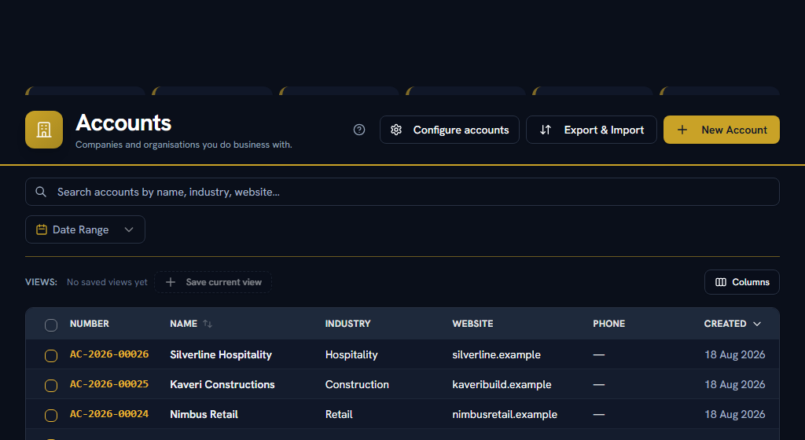Open the Columns chooser
Screen dimensions: 805x440
pyautogui.click(x=742, y=282)
